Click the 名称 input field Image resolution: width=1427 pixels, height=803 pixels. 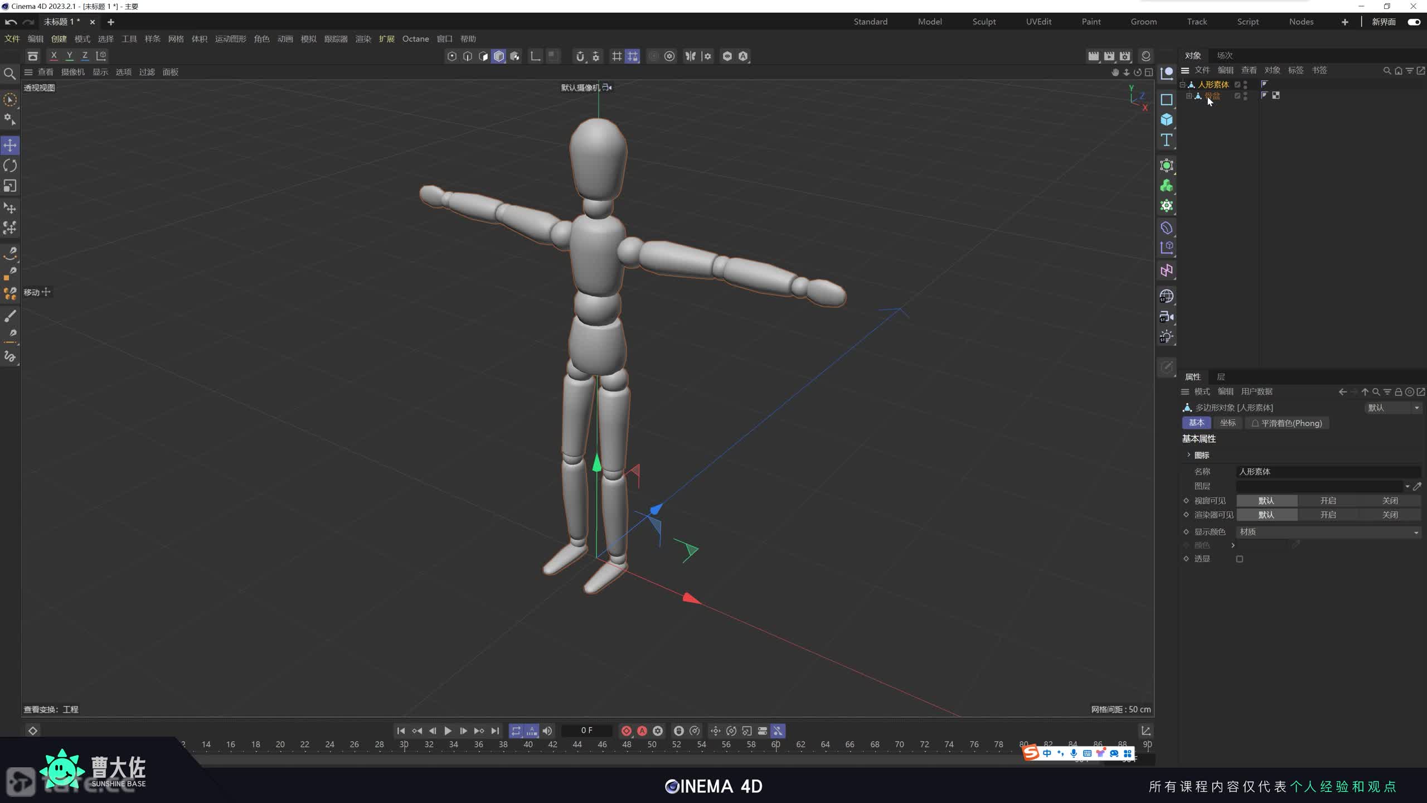click(x=1327, y=472)
